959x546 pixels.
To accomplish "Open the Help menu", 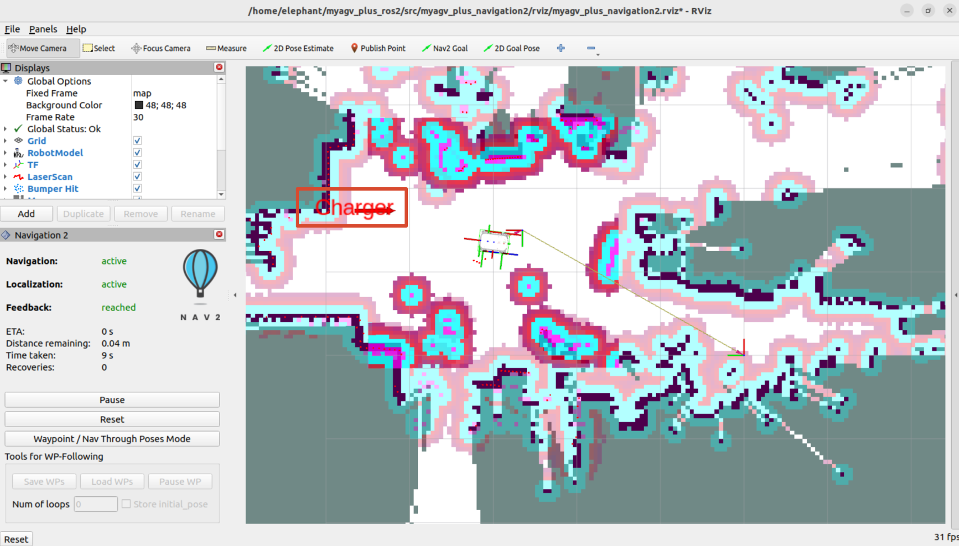I will [x=76, y=29].
